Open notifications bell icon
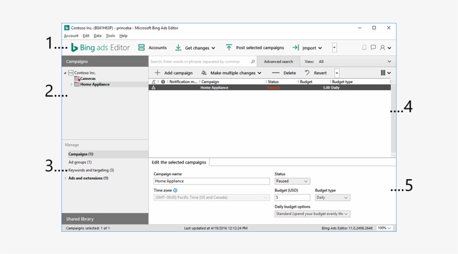 coord(364,47)
